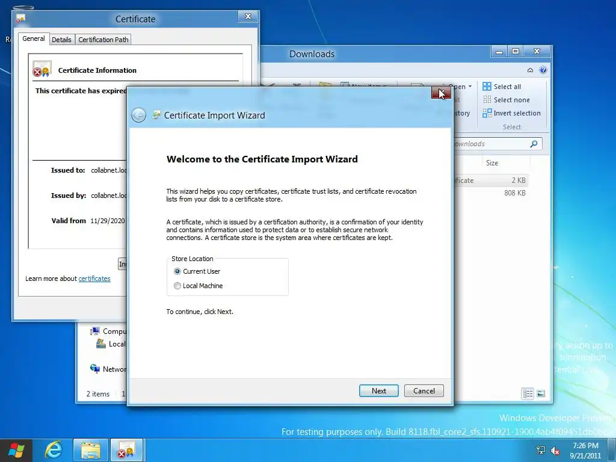
Task: Maximize the Downloads window
Action: (516, 52)
